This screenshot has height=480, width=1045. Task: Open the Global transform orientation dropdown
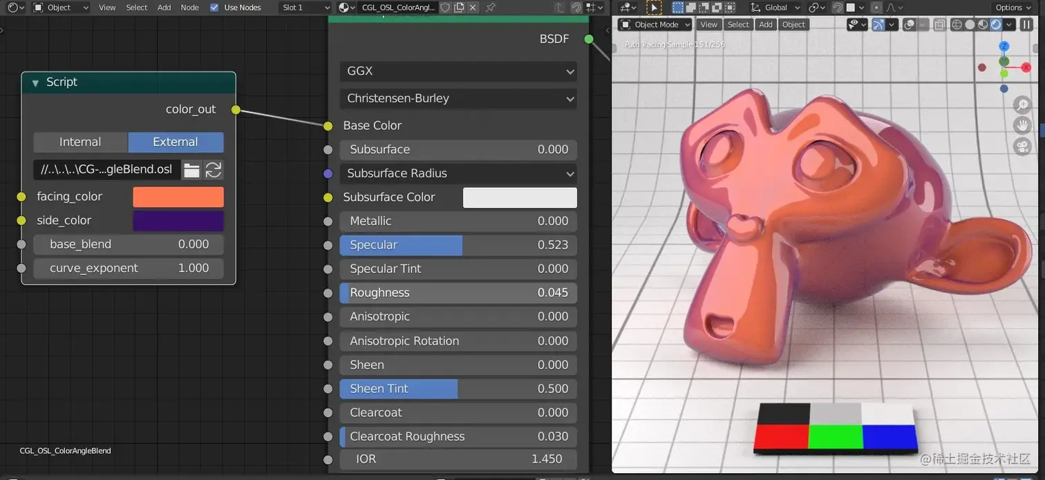click(775, 8)
